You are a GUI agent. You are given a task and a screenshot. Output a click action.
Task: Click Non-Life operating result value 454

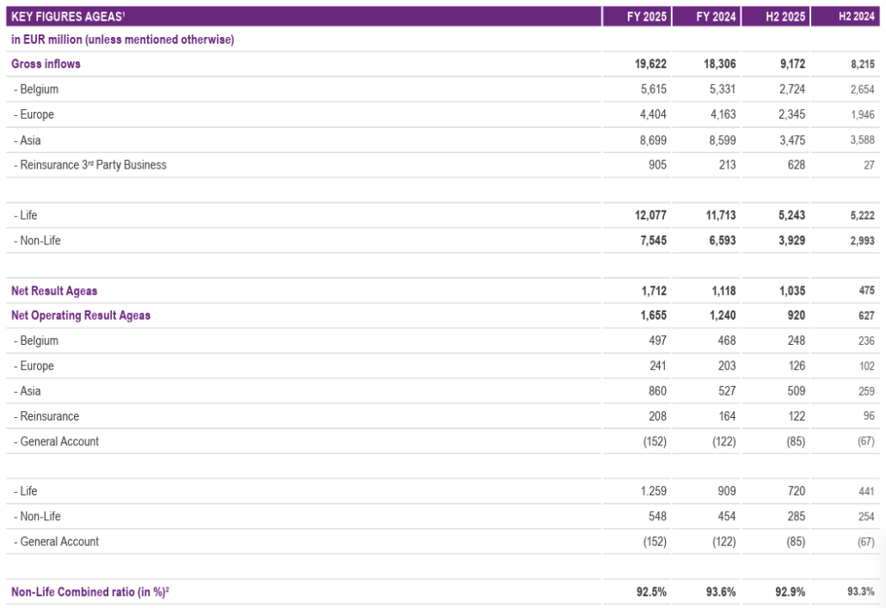pos(727,517)
